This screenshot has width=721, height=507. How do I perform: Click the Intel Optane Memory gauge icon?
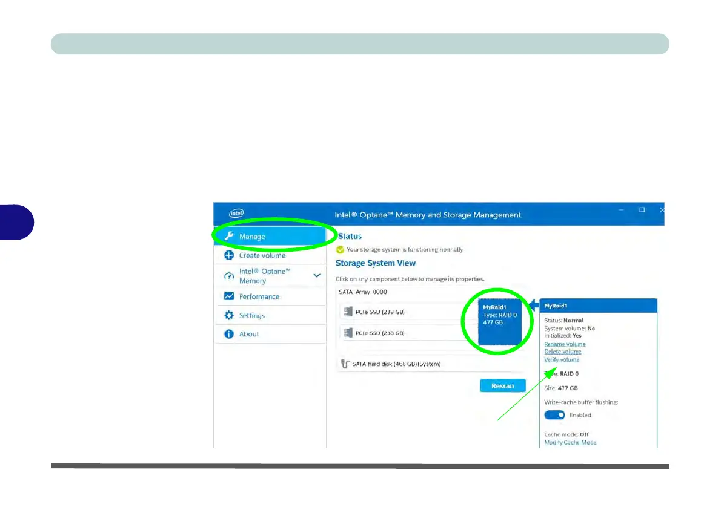(229, 276)
